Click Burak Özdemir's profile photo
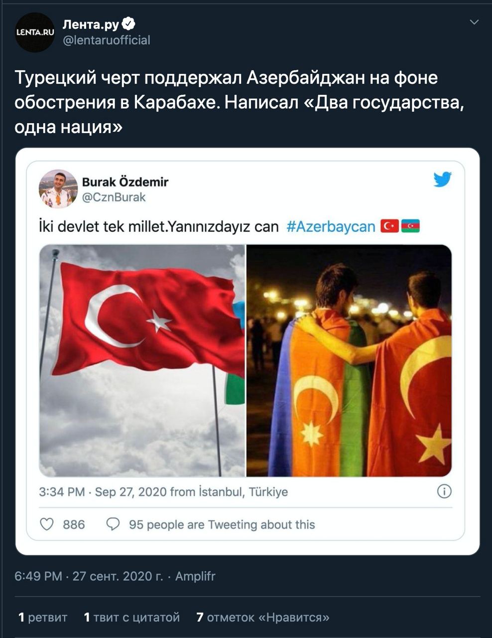 (58, 189)
